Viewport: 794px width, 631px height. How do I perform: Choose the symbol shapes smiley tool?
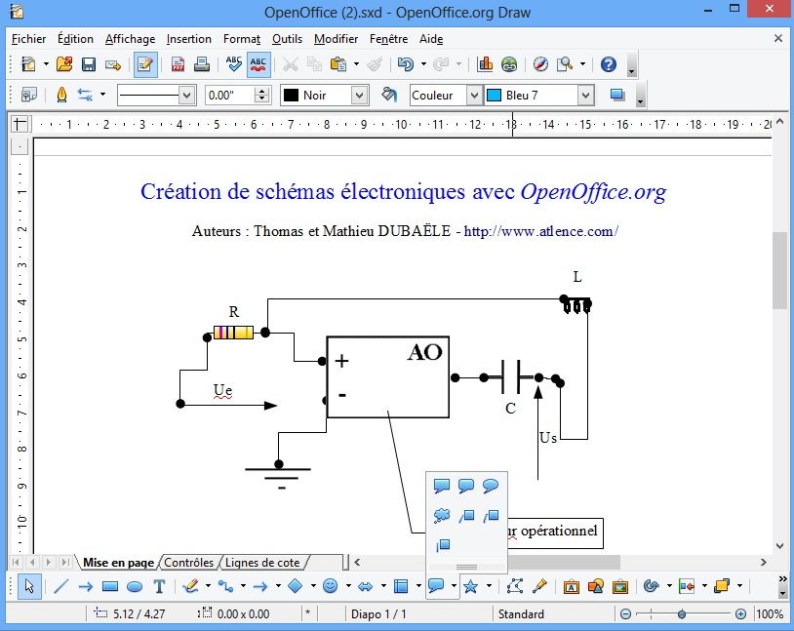[x=330, y=586]
